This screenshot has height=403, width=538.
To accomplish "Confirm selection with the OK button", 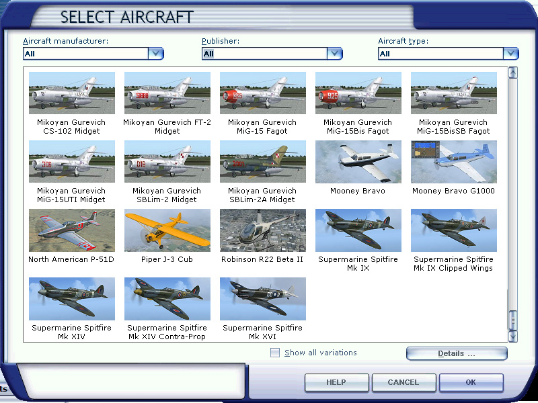I will click(471, 382).
